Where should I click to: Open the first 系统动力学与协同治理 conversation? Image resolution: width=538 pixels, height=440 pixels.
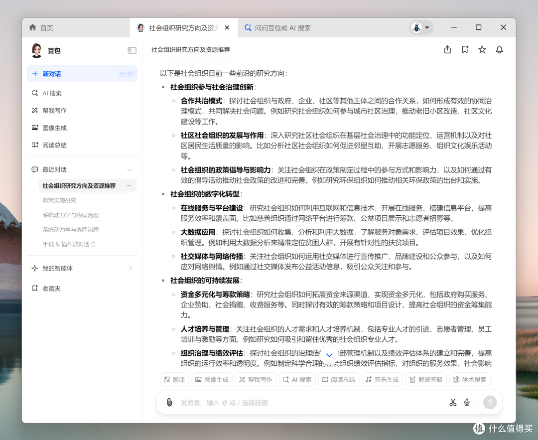click(70, 215)
